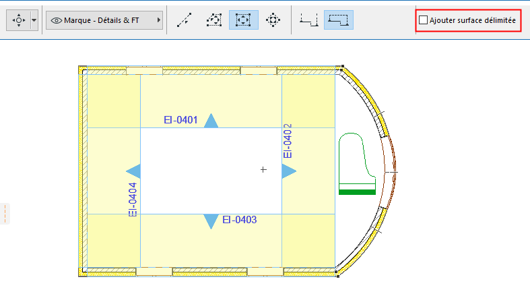Choose the open horizontal range icon

pyautogui.click(x=309, y=20)
